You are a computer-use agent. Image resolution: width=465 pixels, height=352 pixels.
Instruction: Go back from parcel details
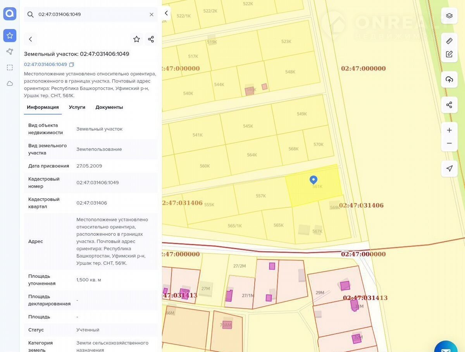tap(31, 39)
